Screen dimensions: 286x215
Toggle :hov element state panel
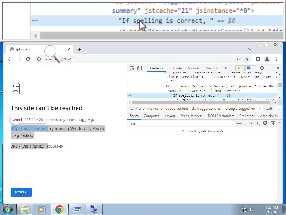(238, 123)
